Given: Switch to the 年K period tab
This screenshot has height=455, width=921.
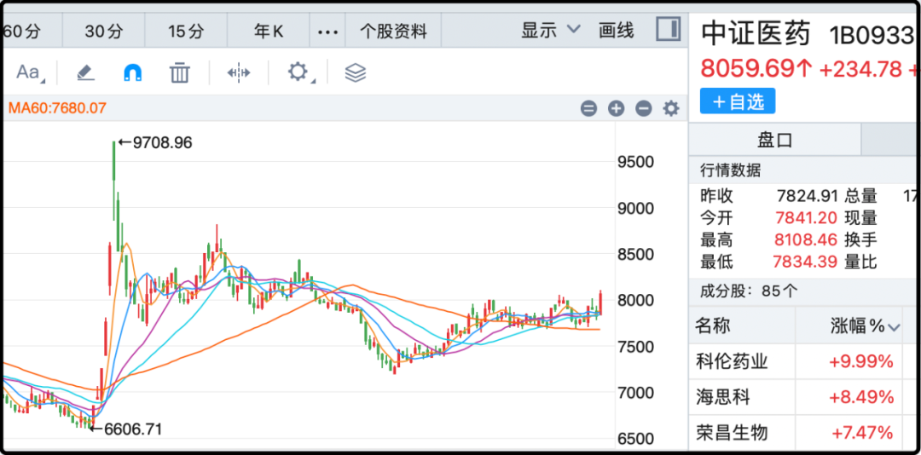Looking at the screenshot, I should [269, 32].
